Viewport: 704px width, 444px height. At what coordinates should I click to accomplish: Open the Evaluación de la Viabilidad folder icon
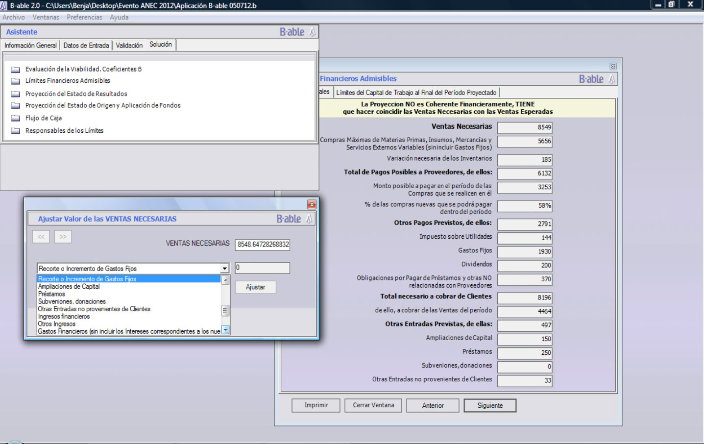pos(16,70)
